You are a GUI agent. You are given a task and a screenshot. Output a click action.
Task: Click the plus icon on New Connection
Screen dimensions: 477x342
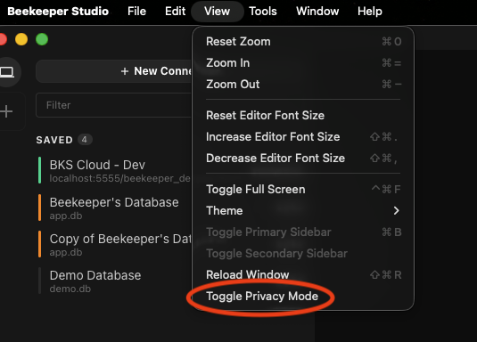click(125, 71)
